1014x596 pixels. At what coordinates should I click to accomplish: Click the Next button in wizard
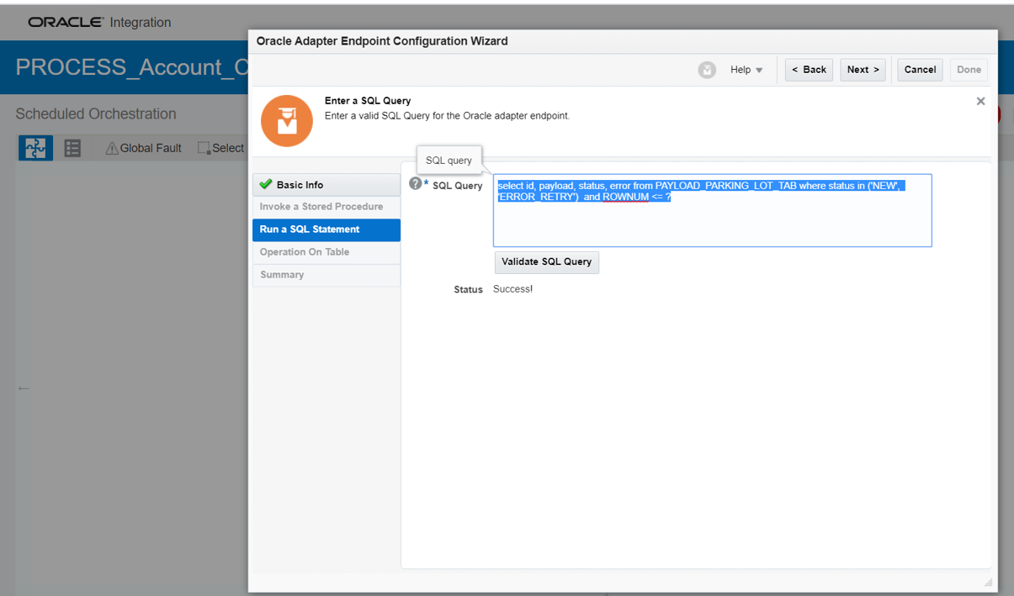(863, 70)
